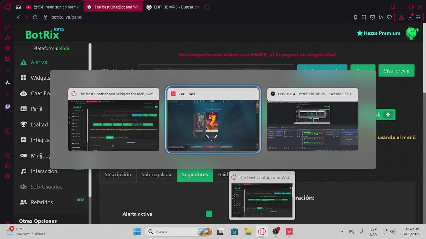Click the green plus add button
This screenshot has width=426, height=239.
point(388,115)
